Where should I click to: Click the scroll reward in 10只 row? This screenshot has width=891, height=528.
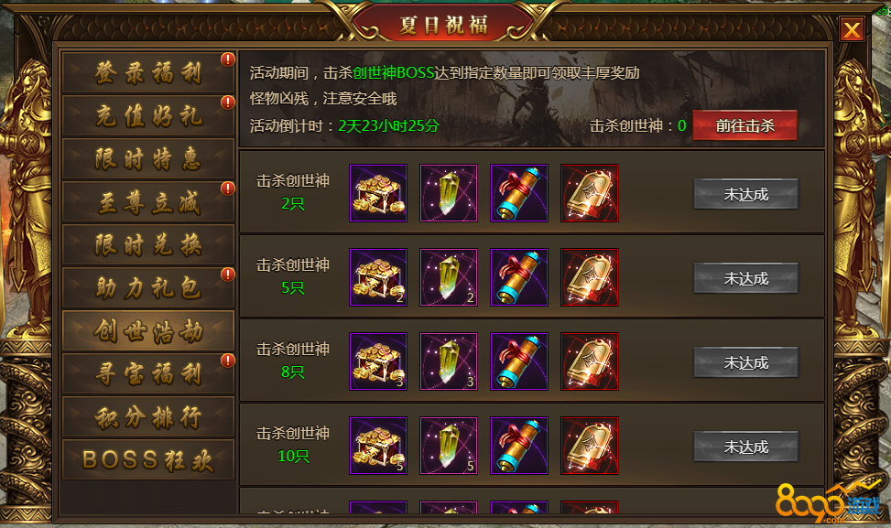519,446
